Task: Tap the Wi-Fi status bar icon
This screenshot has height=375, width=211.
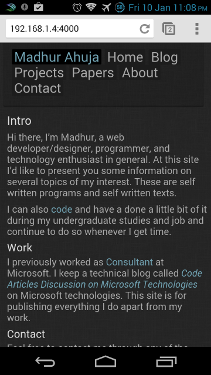Action: (91, 7)
